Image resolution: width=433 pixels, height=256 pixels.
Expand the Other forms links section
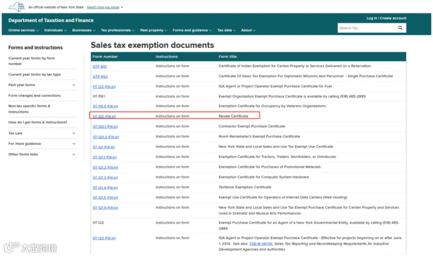42,154
